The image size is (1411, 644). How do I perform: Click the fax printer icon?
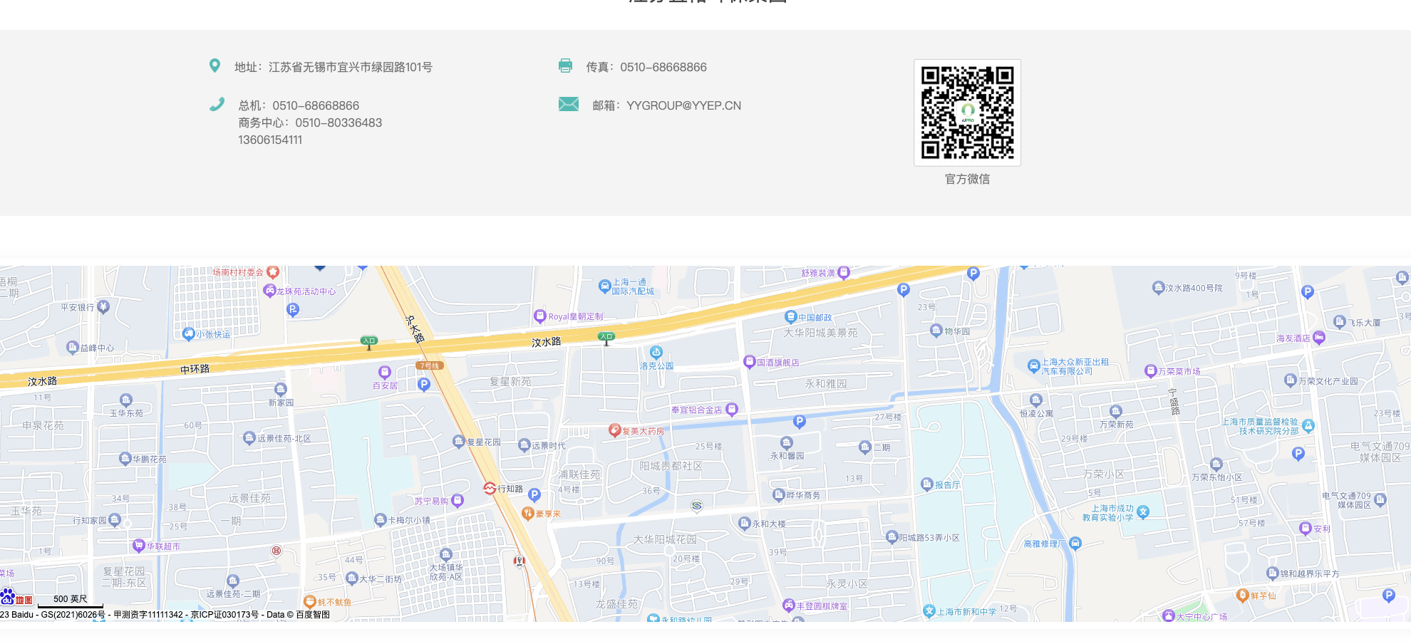[565, 66]
